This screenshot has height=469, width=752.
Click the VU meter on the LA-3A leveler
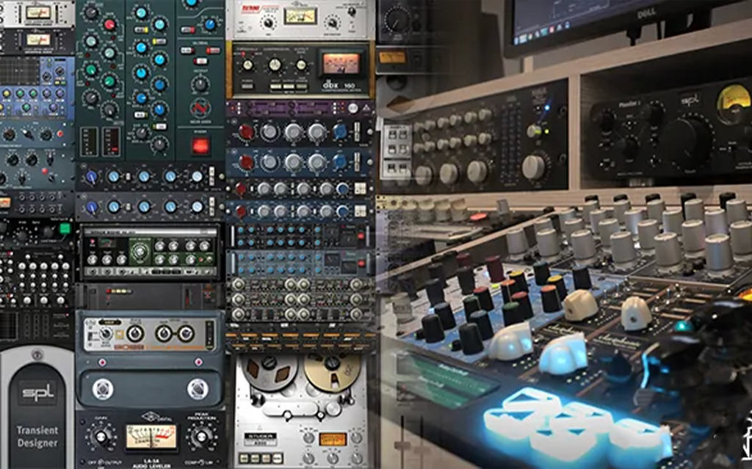(x=151, y=437)
